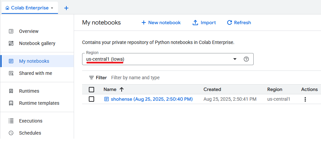Screen dimensions: 321x143
Task: Check the box beside shohense notebook
Action: click(91, 99)
